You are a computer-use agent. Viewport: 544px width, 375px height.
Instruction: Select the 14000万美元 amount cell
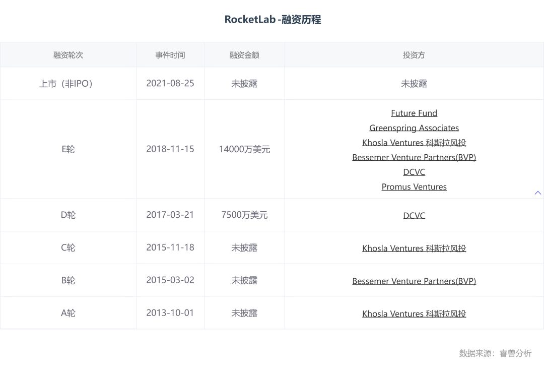pos(244,149)
